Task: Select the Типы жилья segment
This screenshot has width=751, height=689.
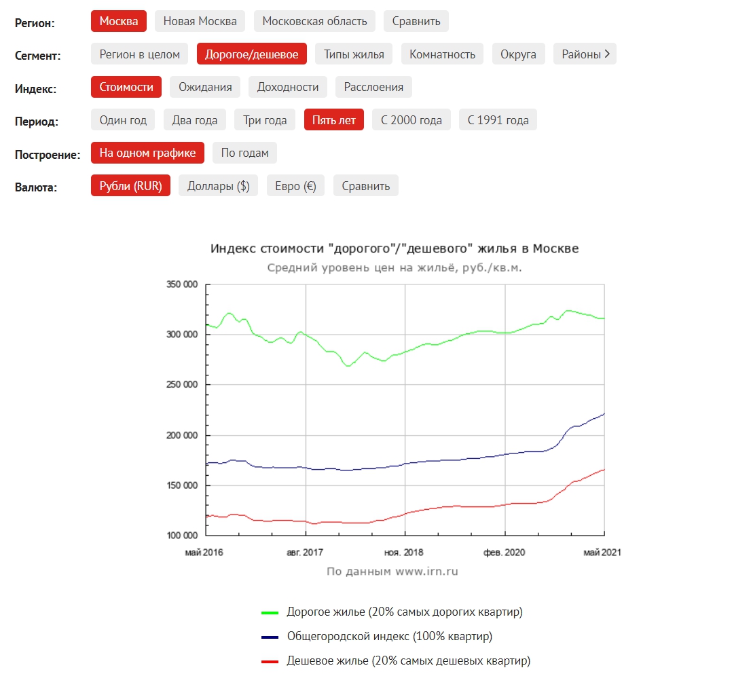Action: (x=354, y=54)
